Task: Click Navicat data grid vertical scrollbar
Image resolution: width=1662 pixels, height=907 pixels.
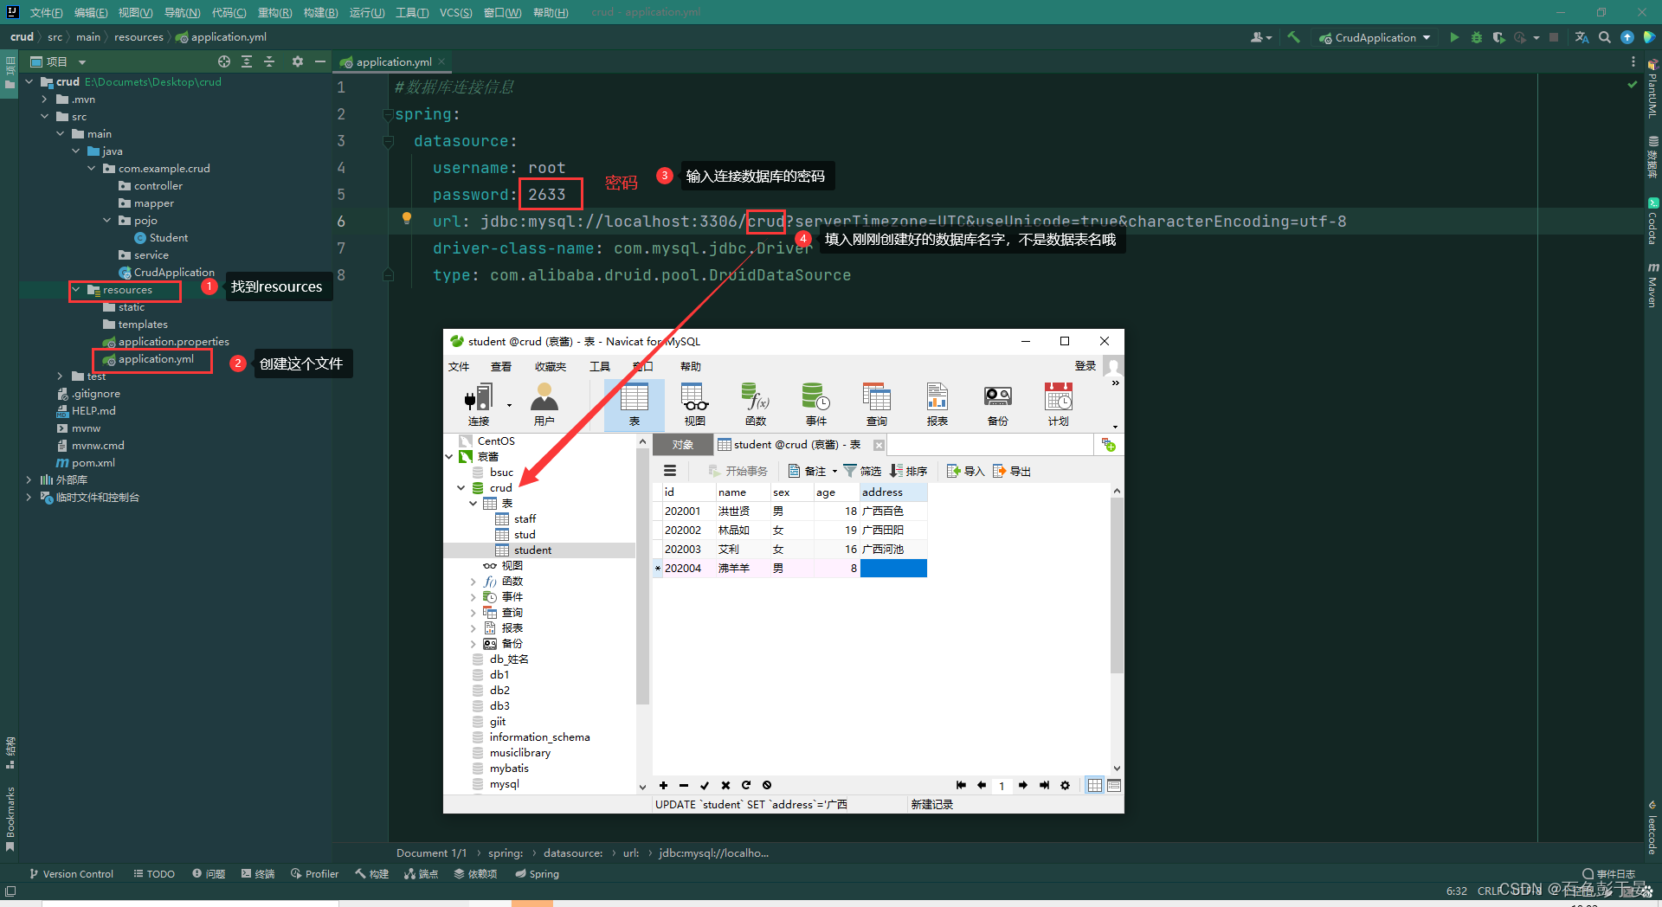Action: [x=1117, y=585]
